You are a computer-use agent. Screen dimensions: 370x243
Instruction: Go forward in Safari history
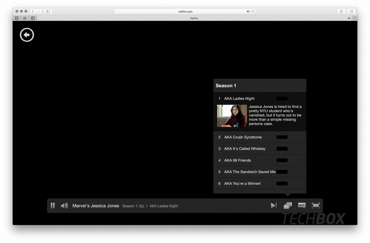pyautogui.click(x=39, y=11)
